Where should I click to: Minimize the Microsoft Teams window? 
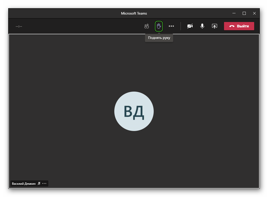(234, 13)
